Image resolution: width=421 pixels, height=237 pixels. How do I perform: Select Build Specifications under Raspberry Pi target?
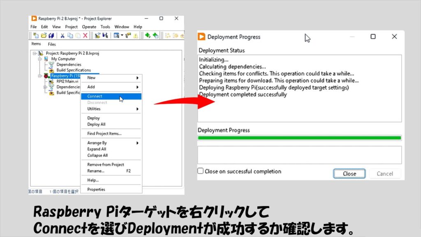[68, 93]
